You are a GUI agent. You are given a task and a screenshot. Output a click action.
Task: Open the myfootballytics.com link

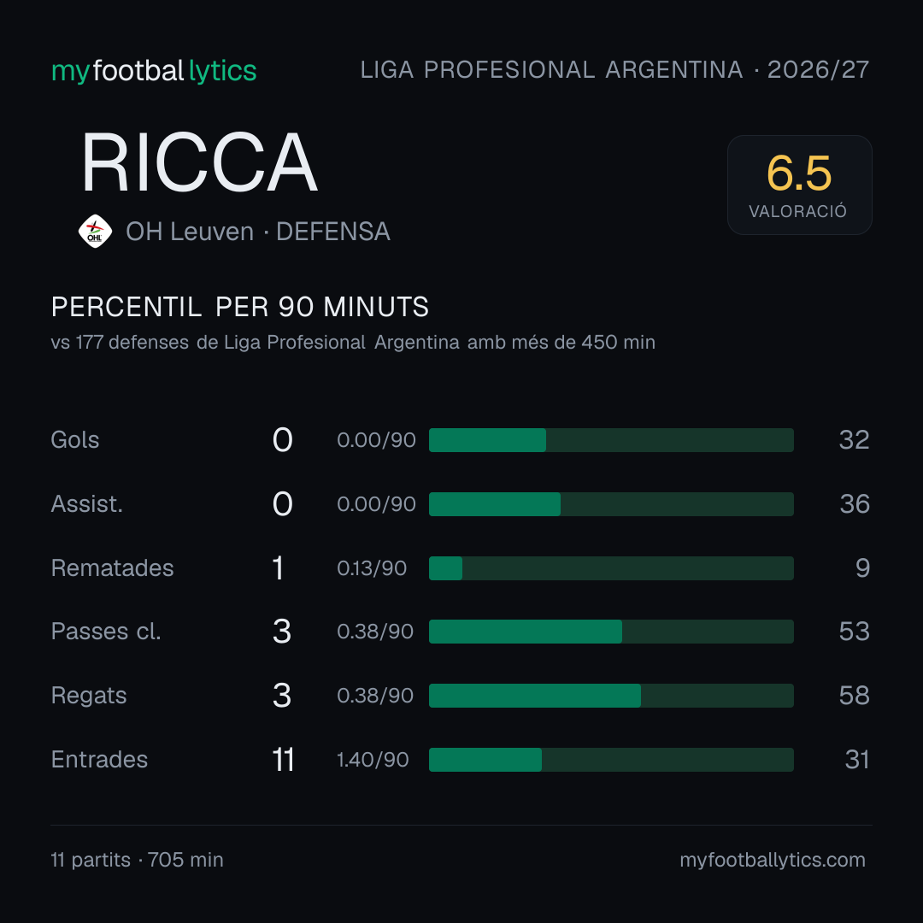(773, 860)
